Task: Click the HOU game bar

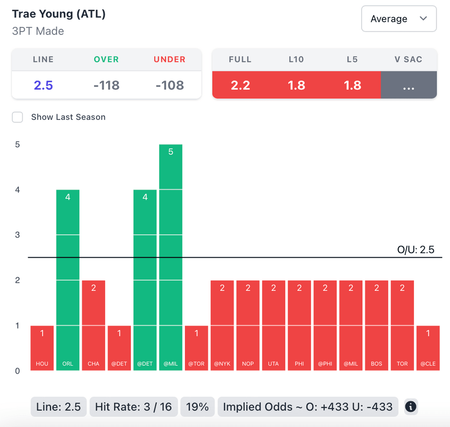Action: point(42,348)
